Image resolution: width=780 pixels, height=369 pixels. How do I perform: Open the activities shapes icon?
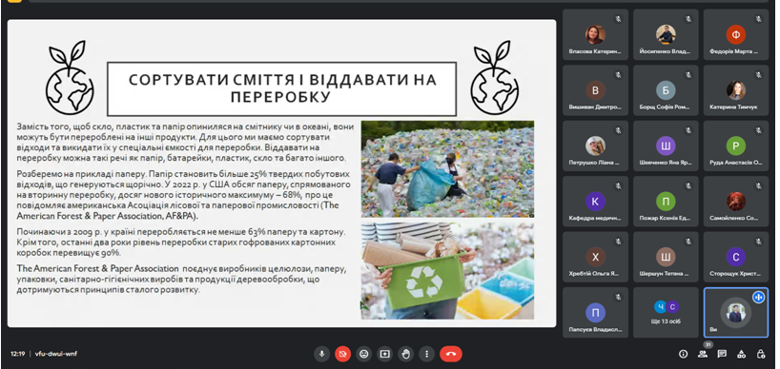pyautogui.click(x=741, y=354)
